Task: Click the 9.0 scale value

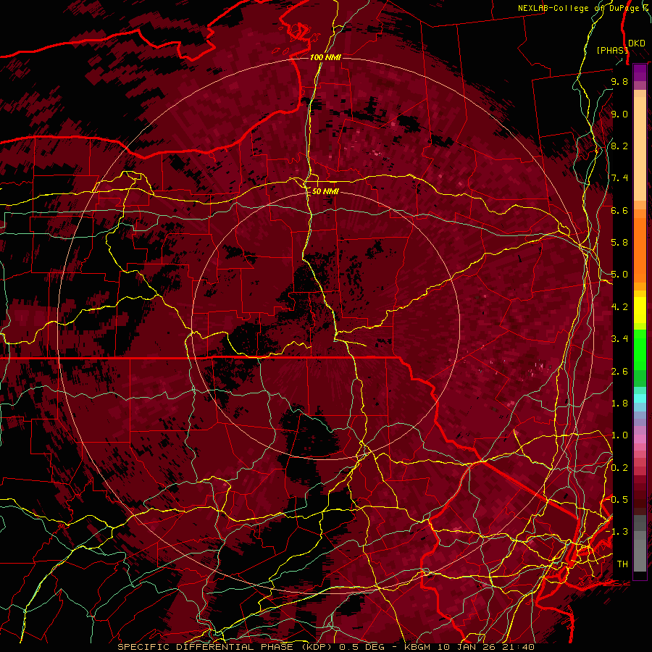Action: 619,114
